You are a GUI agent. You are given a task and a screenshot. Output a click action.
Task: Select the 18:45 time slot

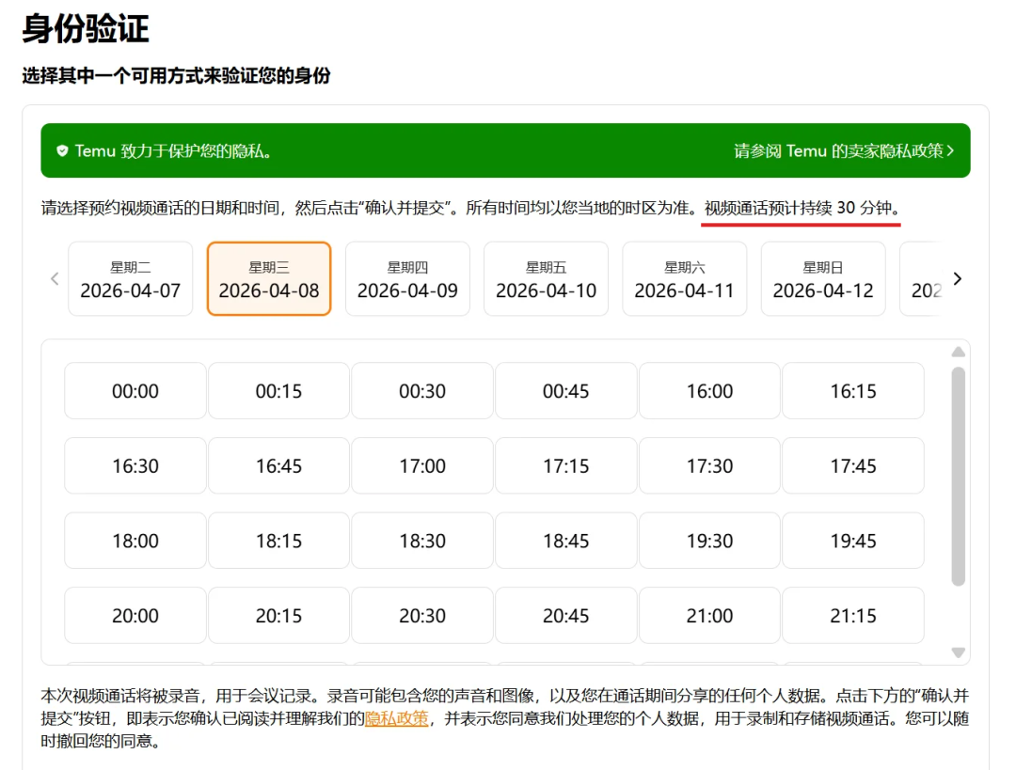pyautogui.click(x=565, y=541)
